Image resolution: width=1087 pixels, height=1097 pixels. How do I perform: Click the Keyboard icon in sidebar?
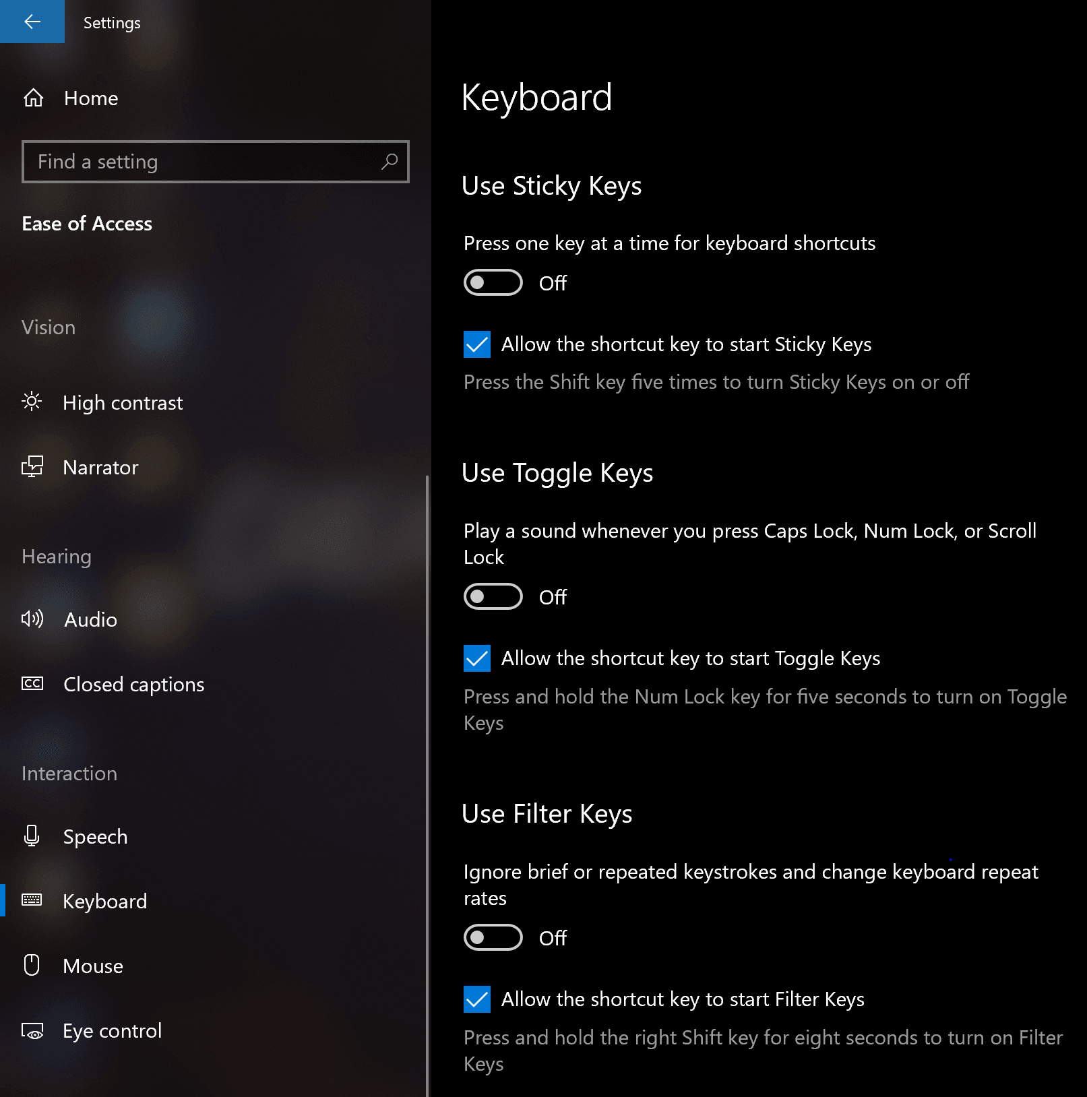(x=32, y=900)
